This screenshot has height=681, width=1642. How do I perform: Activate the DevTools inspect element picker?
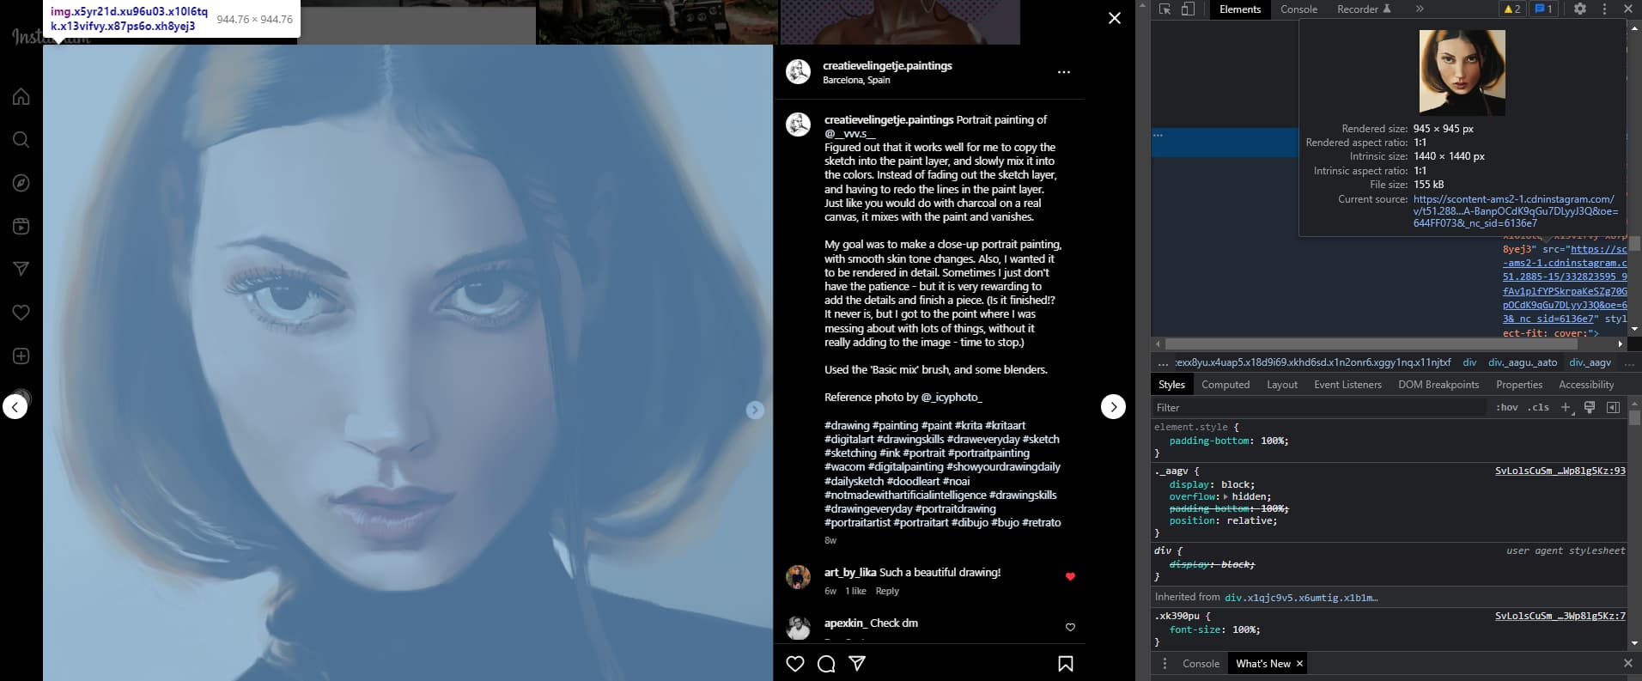coord(1165,9)
